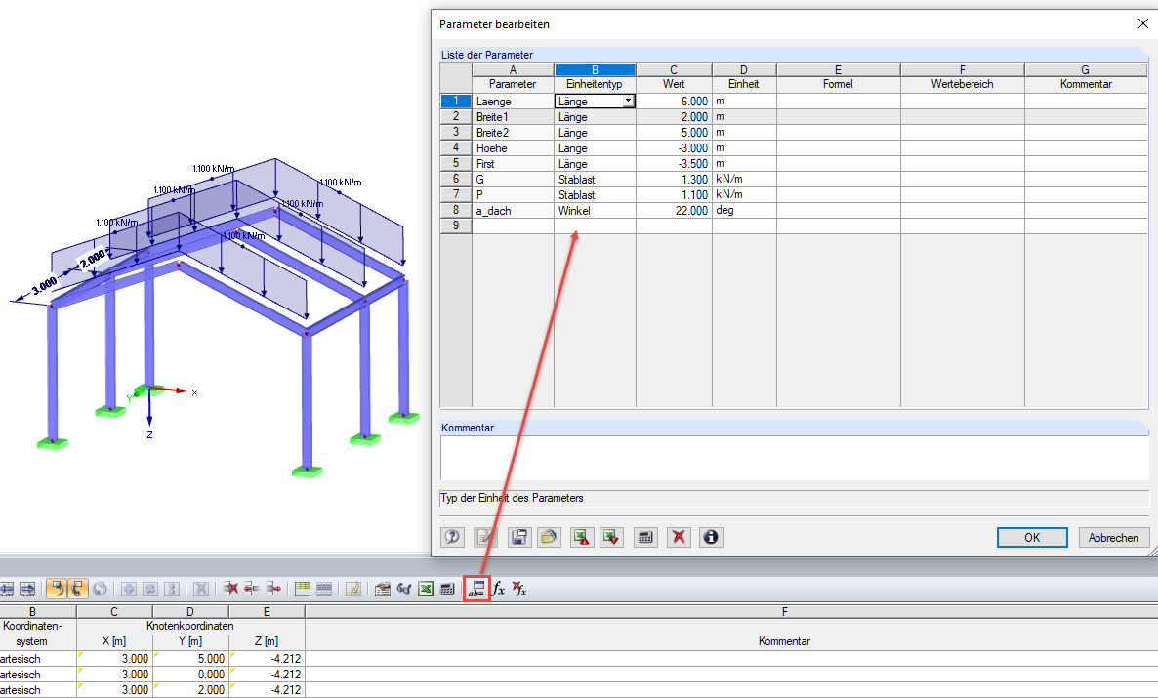Select the 'Hoehe' parameter cell
This screenshot has height=698, width=1158.
[513, 147]
